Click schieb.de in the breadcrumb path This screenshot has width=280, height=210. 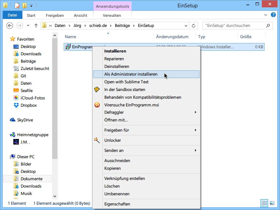(98, 26)
